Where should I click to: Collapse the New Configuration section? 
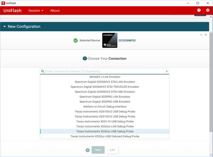[5, 27]
